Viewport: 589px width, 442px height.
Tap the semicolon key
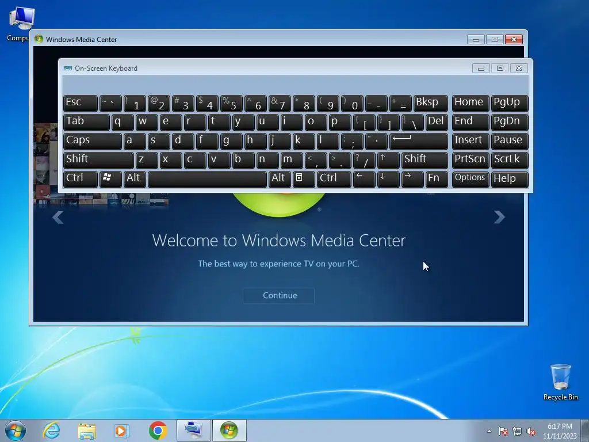tap(352, 142)
